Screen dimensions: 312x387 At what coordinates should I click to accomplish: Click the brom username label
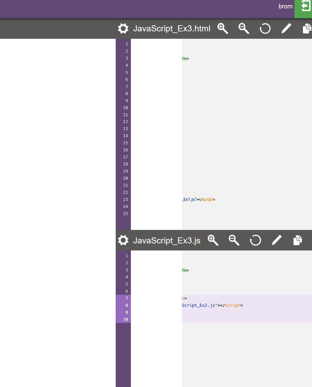[285, 6]
